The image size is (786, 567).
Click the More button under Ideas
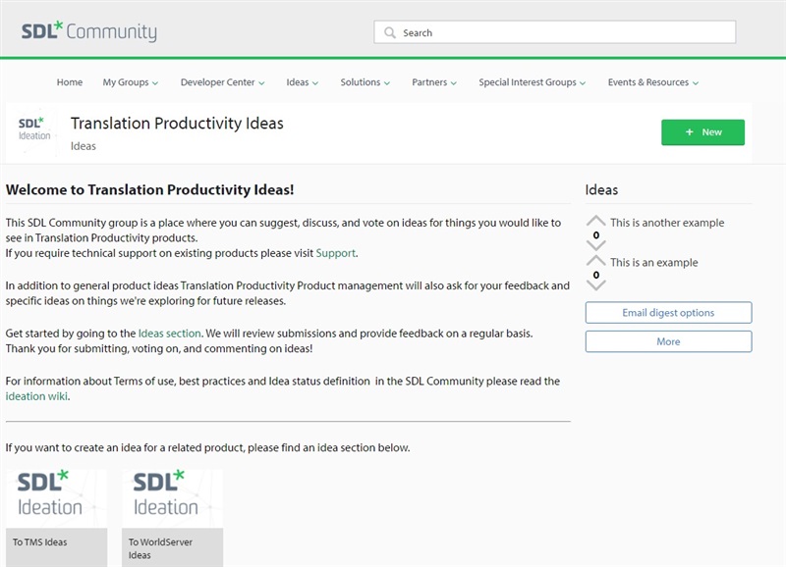(668, 341)
